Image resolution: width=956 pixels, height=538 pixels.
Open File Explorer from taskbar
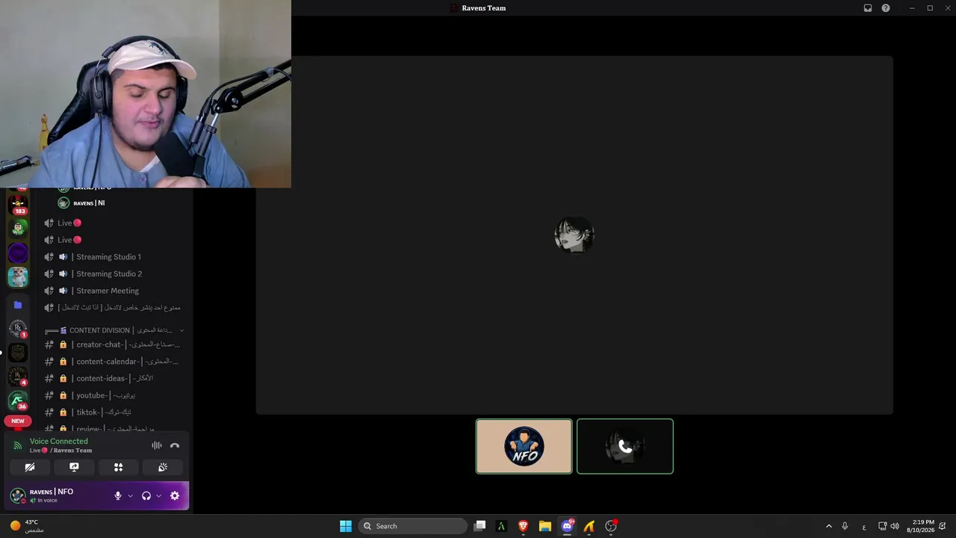(545, 526)
